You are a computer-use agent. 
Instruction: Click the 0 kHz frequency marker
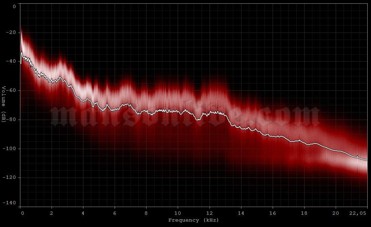(22, 213)
